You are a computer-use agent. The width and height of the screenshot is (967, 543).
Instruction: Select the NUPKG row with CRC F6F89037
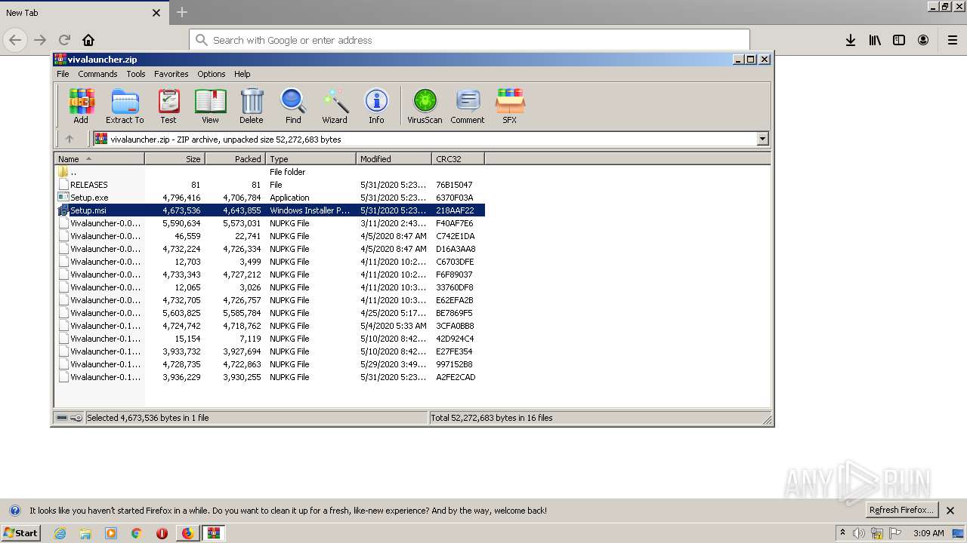tap(270, 275)
